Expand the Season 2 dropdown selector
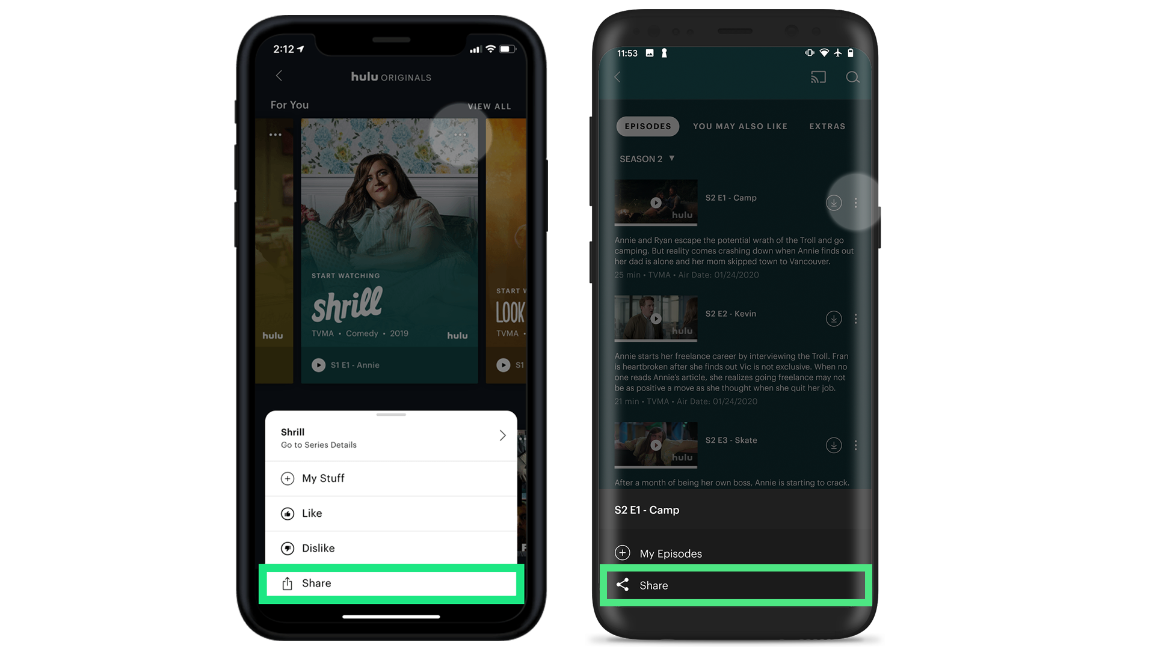This screenshot has height=649, width=1155. point(645,159)
